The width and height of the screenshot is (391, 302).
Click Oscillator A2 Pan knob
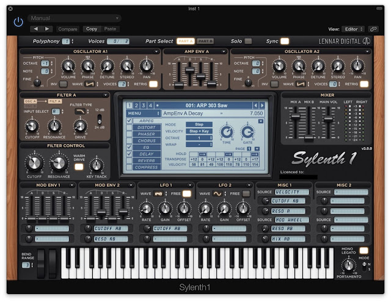[x=357, y=66]
